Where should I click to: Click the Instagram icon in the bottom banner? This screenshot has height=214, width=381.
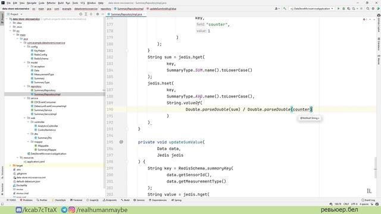[71, 210]
